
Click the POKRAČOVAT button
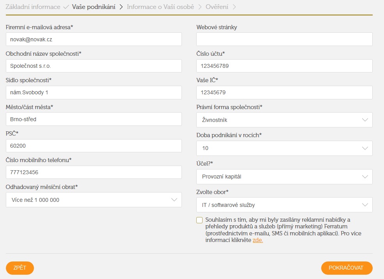347,268
